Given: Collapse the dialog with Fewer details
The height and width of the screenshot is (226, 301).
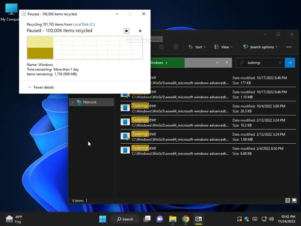Looking at the screenshot, I should (x=41, y=87).
